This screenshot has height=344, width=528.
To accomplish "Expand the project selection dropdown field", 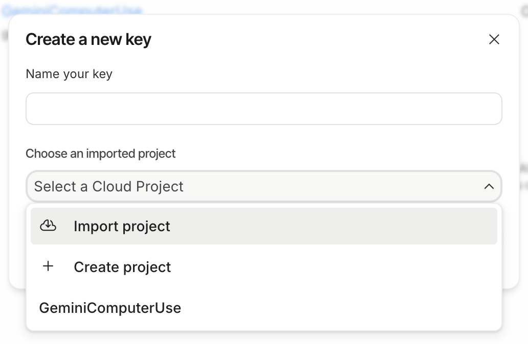I will click(264, 186).
